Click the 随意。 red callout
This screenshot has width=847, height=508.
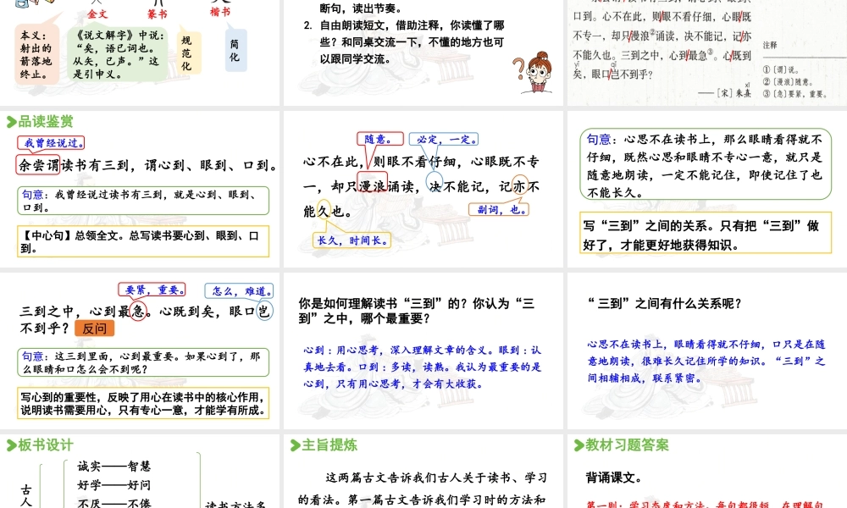coord(379,140)
